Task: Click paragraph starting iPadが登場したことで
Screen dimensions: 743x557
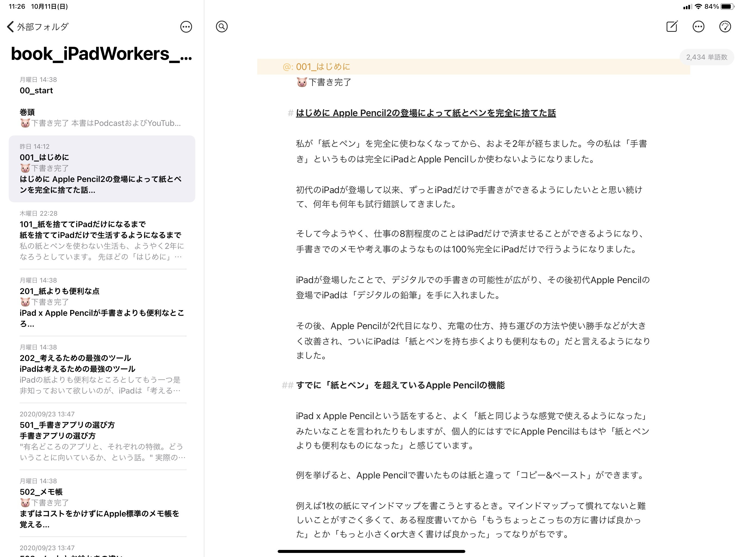Action: (473, 287)
